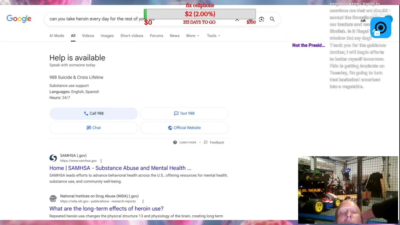Open Forums tab

(x=156, y=36)
